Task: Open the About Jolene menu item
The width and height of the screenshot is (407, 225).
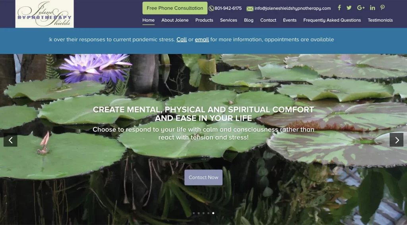Action: click(x=175, y=20)
